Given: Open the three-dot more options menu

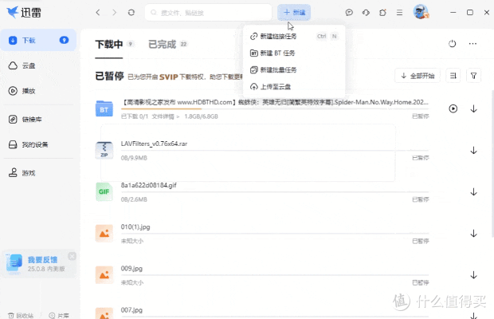Looking at the screenshot, I should coord(472,44).
